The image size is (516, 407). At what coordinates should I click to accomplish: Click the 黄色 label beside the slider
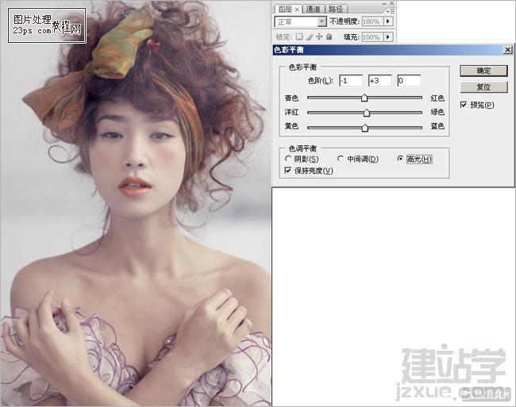click(291, 126)
